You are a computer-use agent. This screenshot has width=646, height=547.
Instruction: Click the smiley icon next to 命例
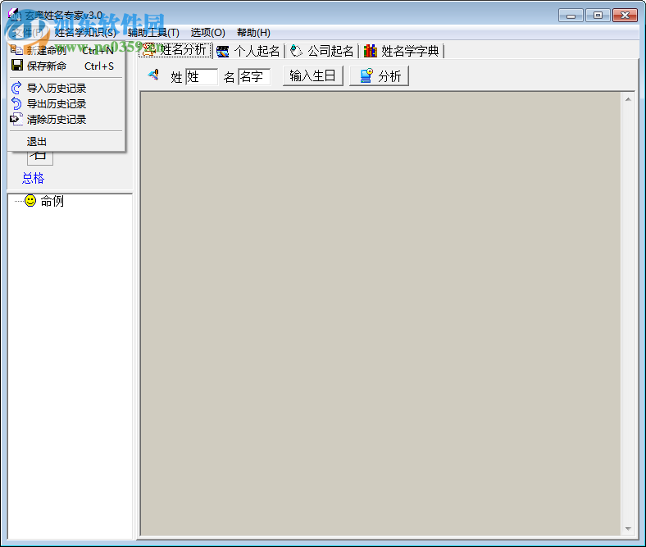(x=30, y=201)
